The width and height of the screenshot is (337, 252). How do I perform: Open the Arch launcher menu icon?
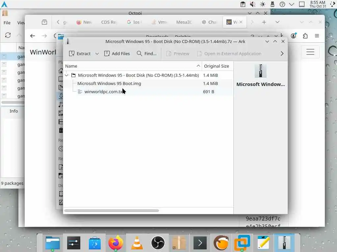(x=4, y=4)
